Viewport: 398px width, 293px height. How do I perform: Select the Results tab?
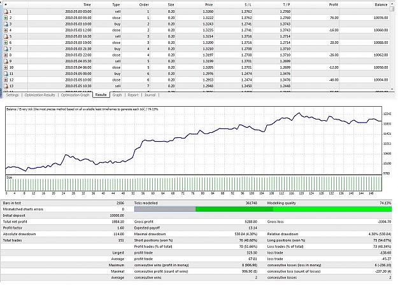[x=101, y=95]
